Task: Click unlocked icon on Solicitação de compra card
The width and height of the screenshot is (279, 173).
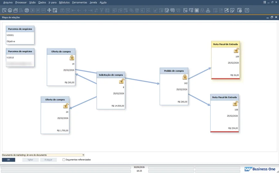Action: (122, 81)
